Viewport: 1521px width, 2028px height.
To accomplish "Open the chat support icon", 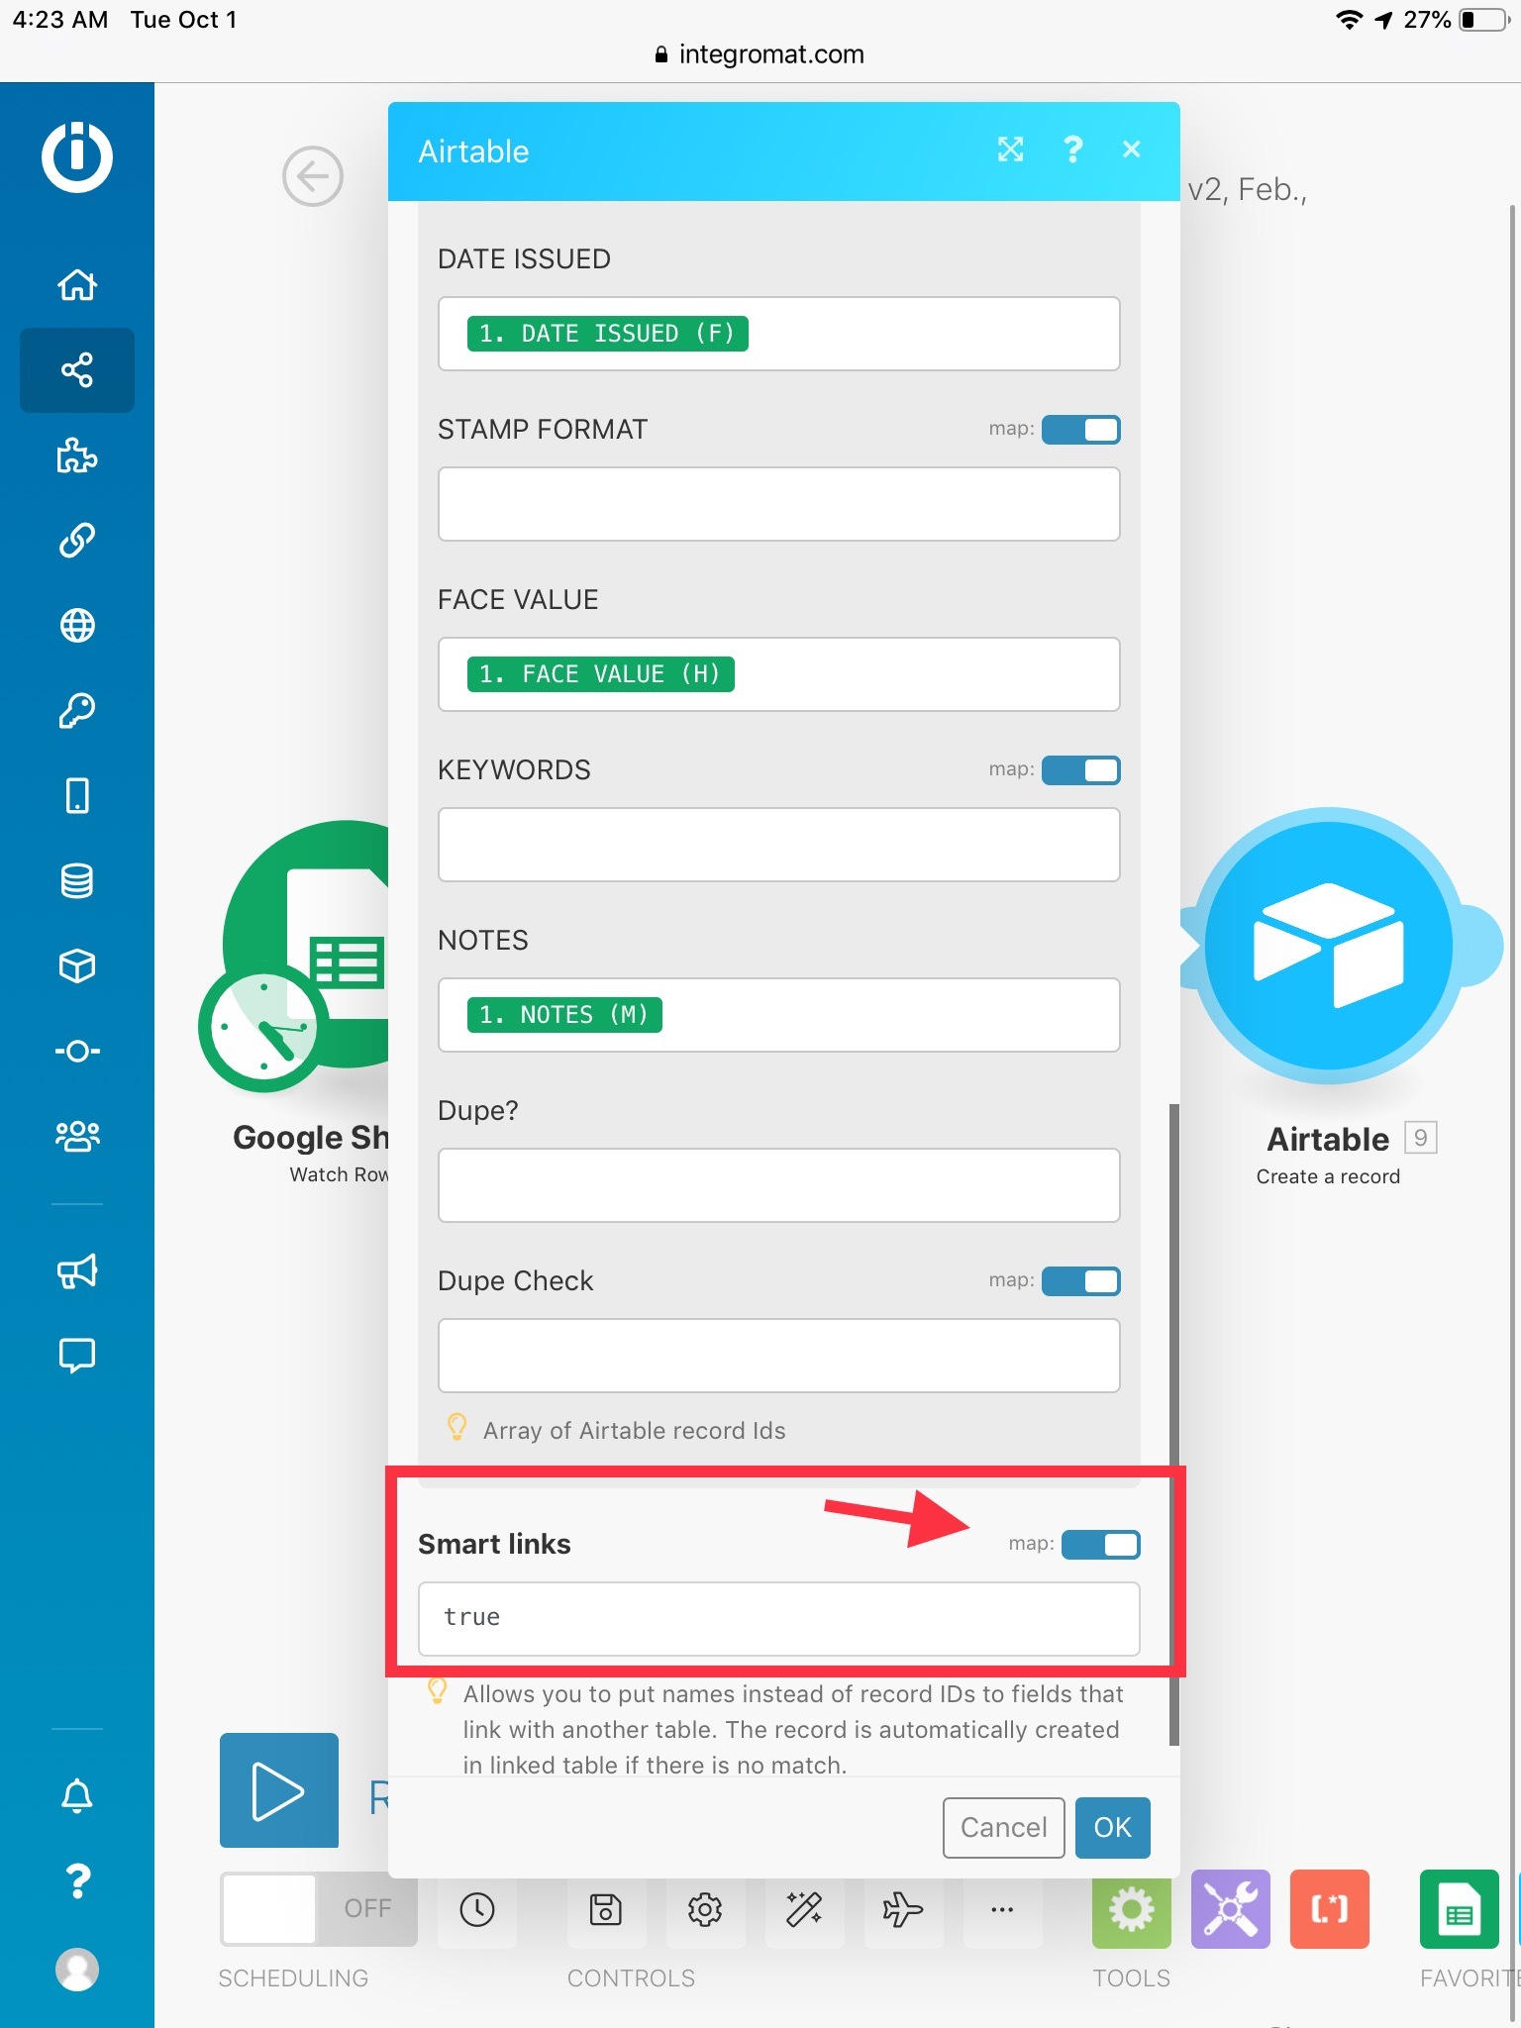I will pyautogui.click(x=77, y=1356).
